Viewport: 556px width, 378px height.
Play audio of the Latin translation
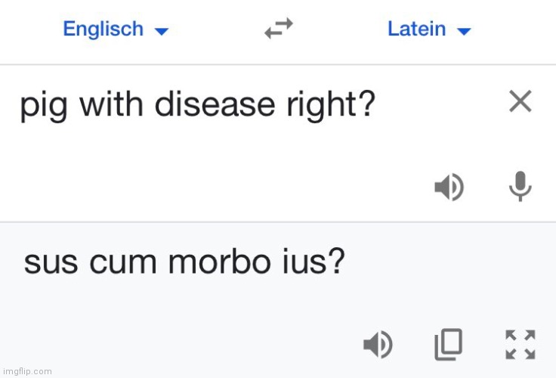[378, 345]
